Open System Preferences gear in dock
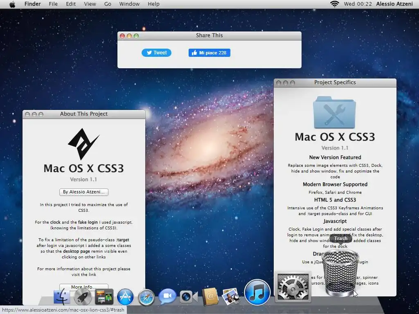The width and height of the screenshot is (419, 314). pos(293,287)
